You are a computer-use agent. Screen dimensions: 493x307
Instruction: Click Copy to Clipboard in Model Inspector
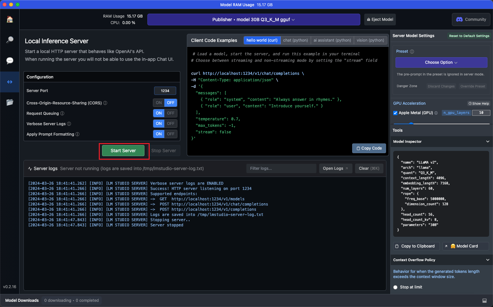[x=416, y=246]
